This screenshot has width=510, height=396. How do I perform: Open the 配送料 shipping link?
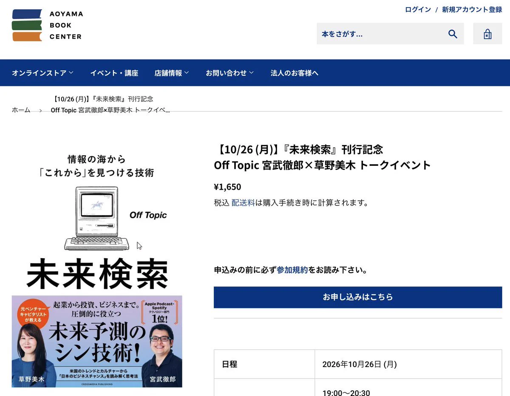tap(243, 202)
